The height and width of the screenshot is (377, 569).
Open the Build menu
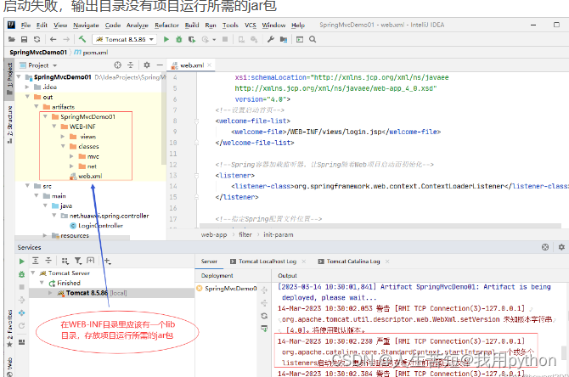pos(192,25)
